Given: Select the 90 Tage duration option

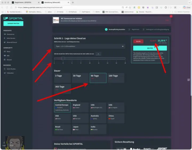Looking at the screenshot, I should [x=98, y=78].
